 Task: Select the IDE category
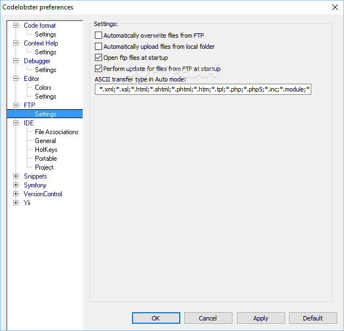[x=28, y=123]
